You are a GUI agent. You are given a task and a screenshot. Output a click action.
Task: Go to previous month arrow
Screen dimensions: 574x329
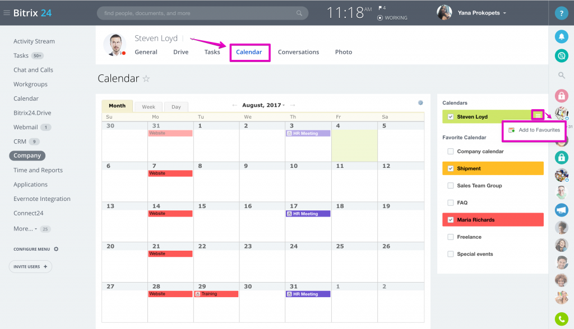(235, 105)
